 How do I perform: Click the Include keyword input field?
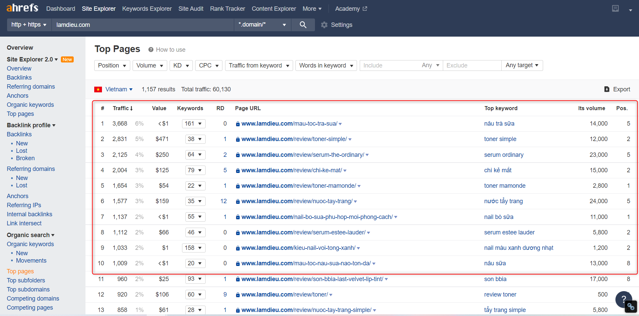point(390,65)
